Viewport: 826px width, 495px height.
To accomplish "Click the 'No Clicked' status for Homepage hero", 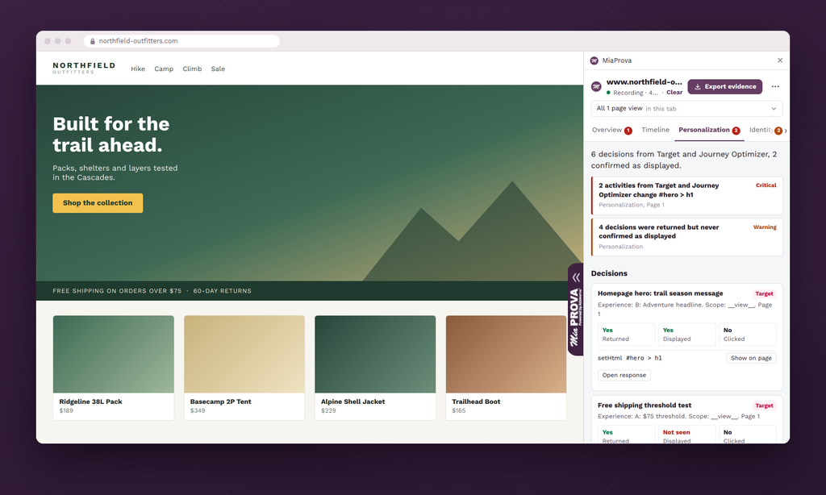I will [x=748, y=335].
